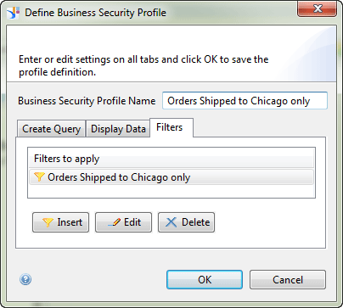The image size is (343, 308).
Task: Click the Delete button label
Action: coord(196,222)
